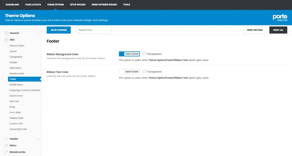
Task: Open the Ribbon Text Color select color picker
Action: click(x=132, y=72)
